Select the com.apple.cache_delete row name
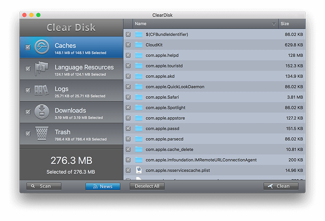This screenshot has height=221, width=325. [x=169, y=149]
